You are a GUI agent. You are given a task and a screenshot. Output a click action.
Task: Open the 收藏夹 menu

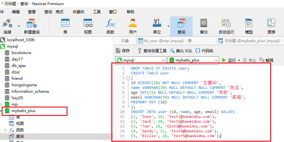(78, 12)
